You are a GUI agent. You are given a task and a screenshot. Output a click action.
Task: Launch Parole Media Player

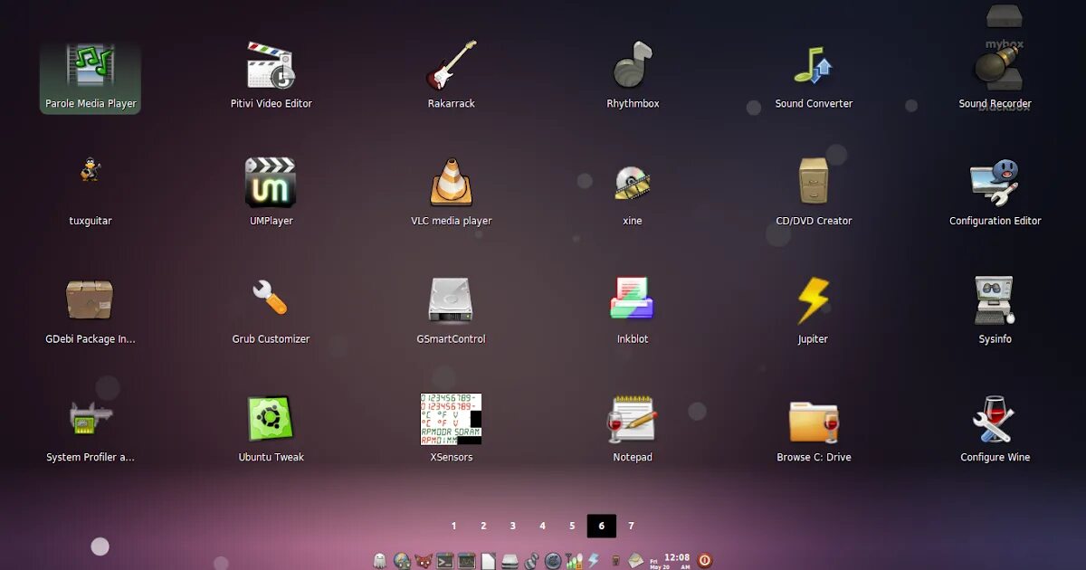pos(90,78)
